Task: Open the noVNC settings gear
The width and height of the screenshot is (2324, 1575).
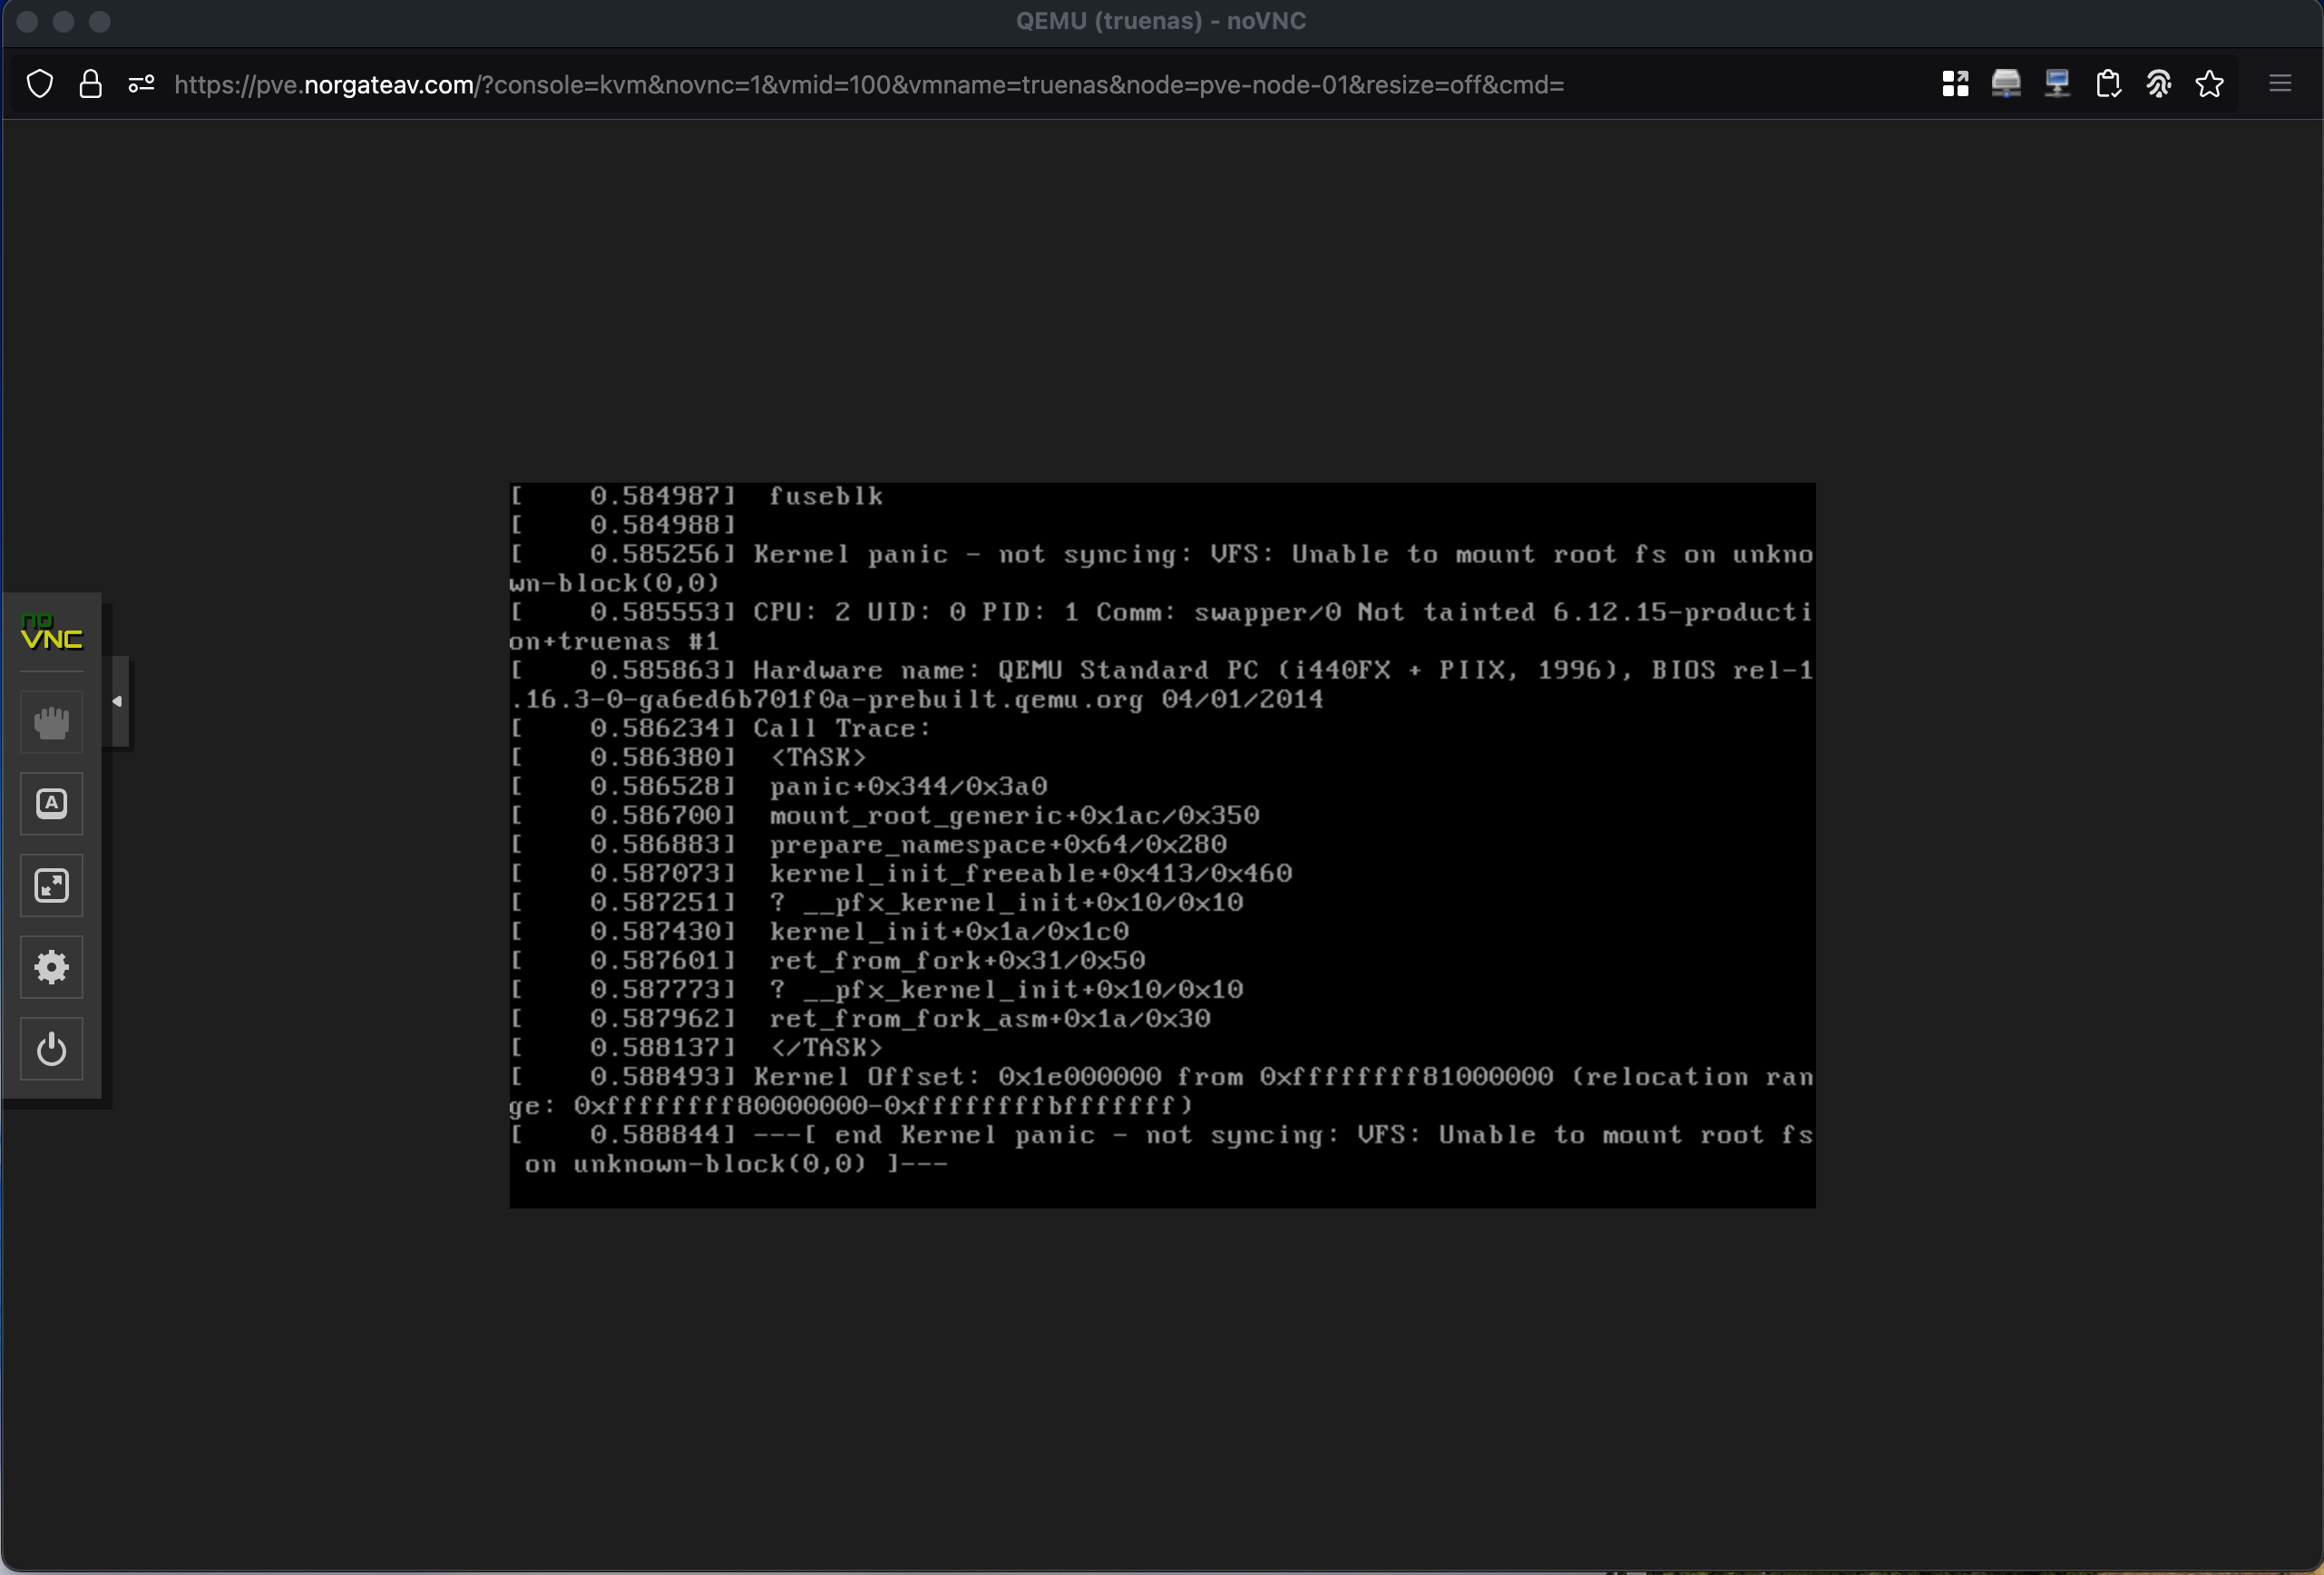Action: (x=51, y=967)
